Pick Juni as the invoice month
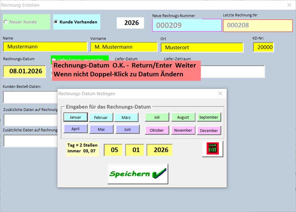 [x=127, y=129]
